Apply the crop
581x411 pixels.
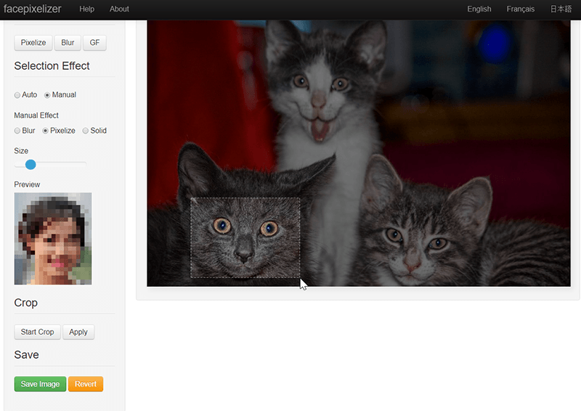[x=78, y=332]
